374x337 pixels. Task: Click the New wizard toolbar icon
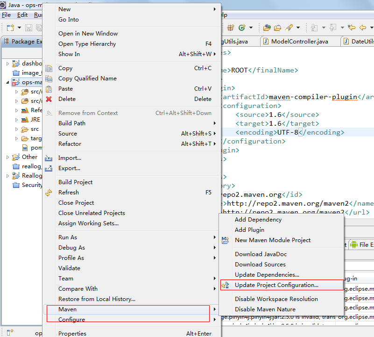click(9, 28)
